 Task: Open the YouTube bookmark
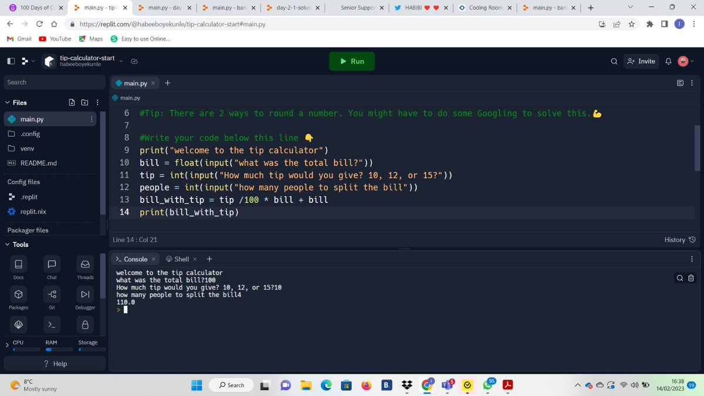[55, 39]
